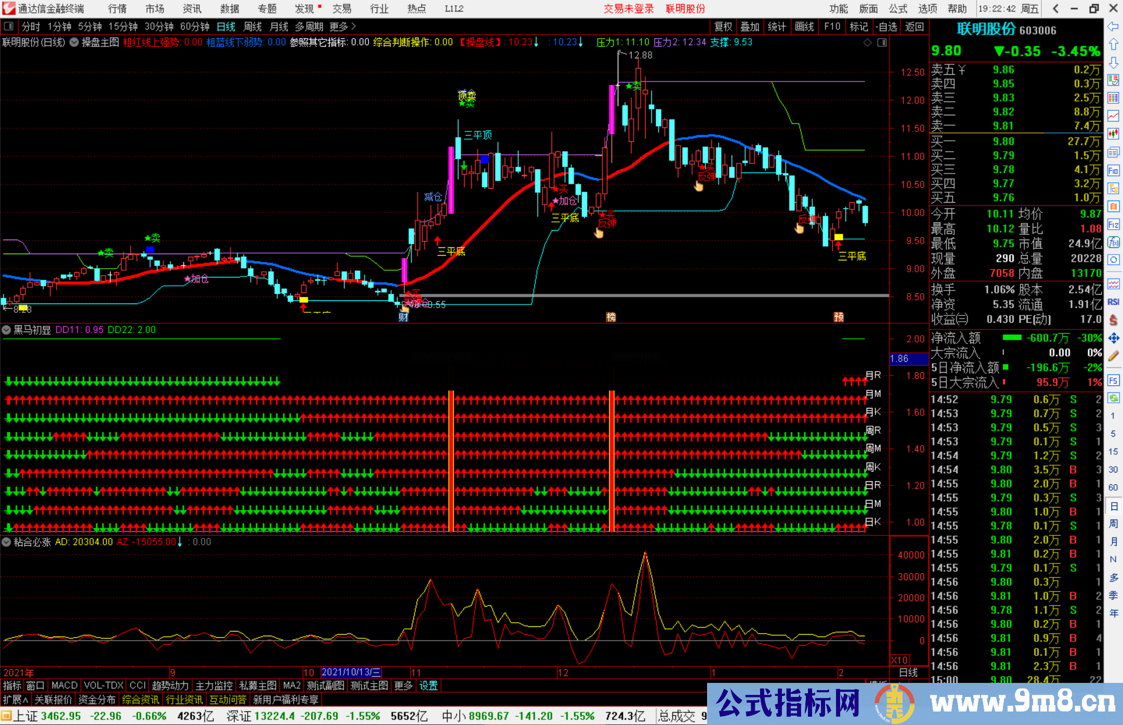The width and height of the screenshot is (1123, 725).
Task: Click the RSI indicator sidebar icon
Action: pos(1113,302)
